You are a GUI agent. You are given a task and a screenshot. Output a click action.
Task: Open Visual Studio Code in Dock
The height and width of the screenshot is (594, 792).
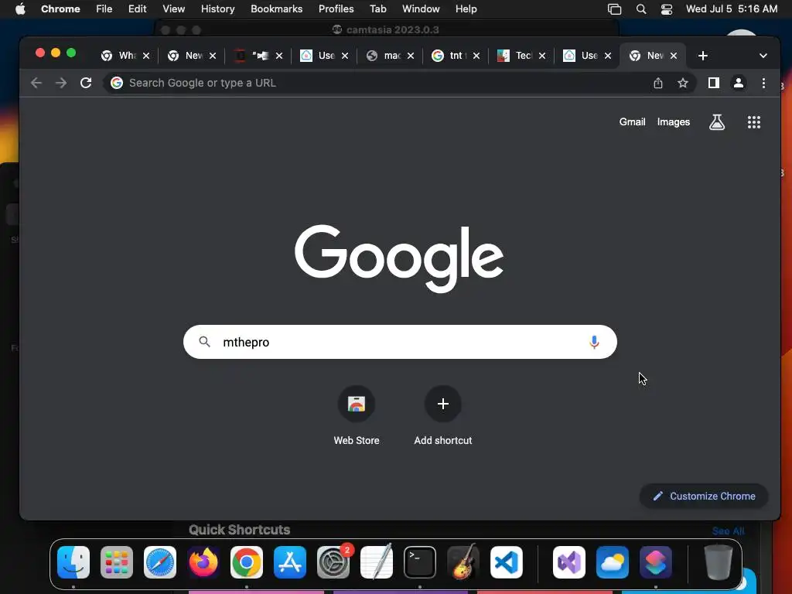click(x=506, y=562)
